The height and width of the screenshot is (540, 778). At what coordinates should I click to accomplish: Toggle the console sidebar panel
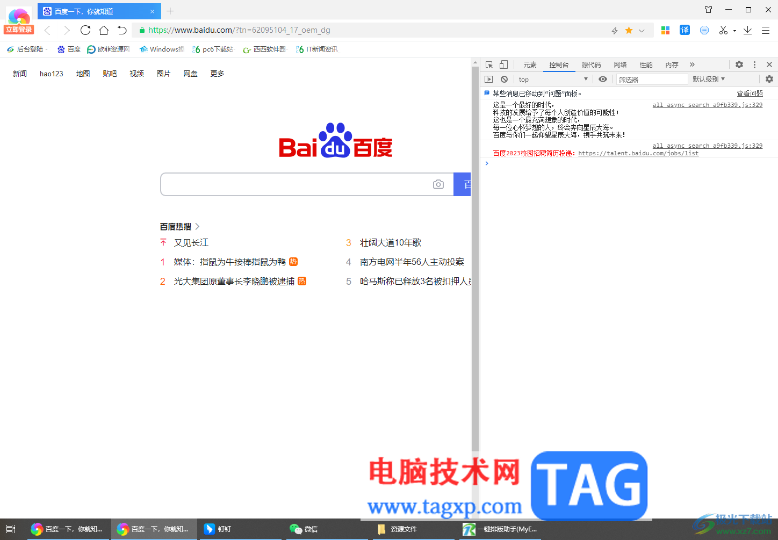pyautogui.click(x=488, y=79)
